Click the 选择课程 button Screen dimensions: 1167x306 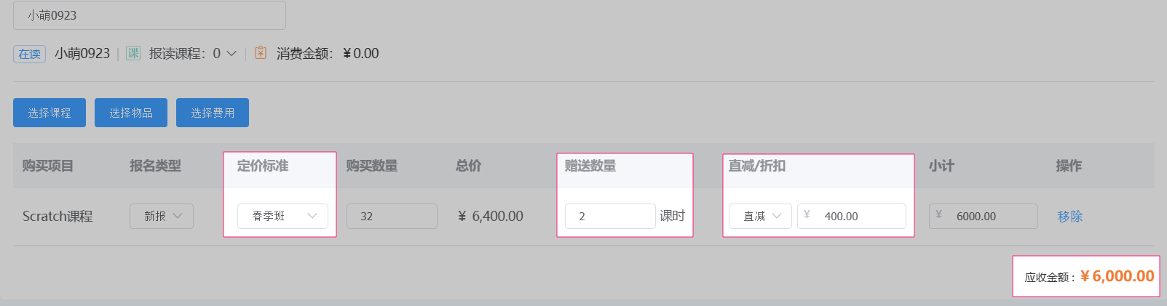pos(50,113)
